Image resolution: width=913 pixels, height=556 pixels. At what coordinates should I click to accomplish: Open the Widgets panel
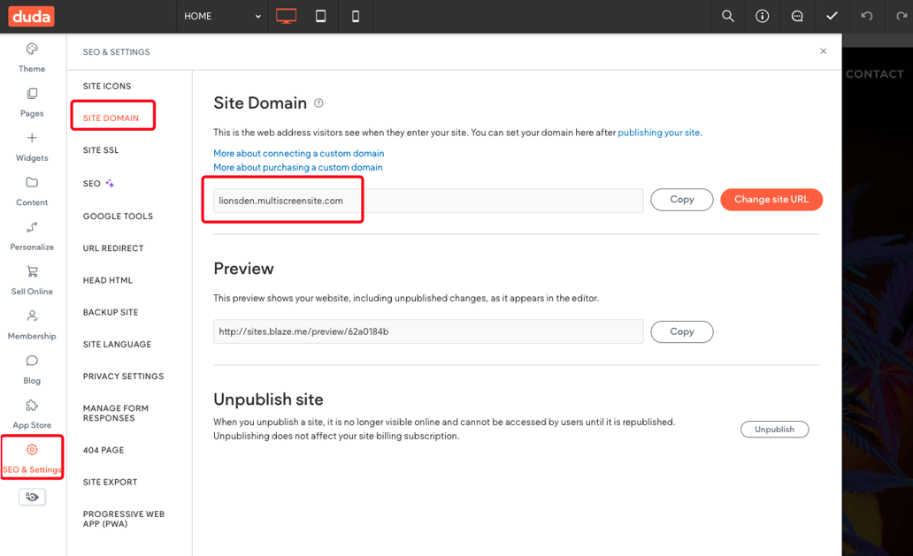pos(31,145)
